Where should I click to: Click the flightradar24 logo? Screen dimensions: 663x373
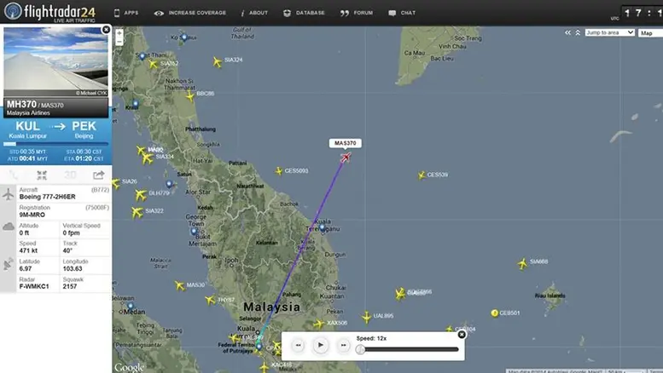[49, 12]
